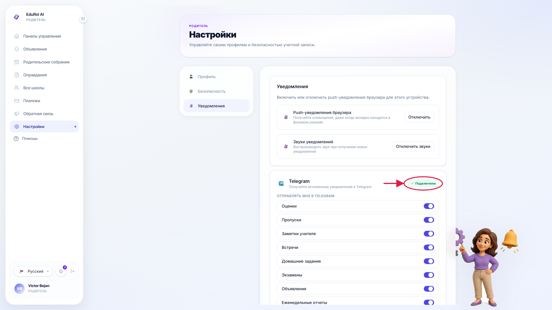This screenshot has width=552, height=310.
Task: Click the person icon beside Профиль
Action: [191, 77]
